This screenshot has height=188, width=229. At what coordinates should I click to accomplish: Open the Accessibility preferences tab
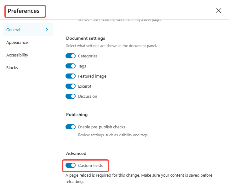pos(17,55)
